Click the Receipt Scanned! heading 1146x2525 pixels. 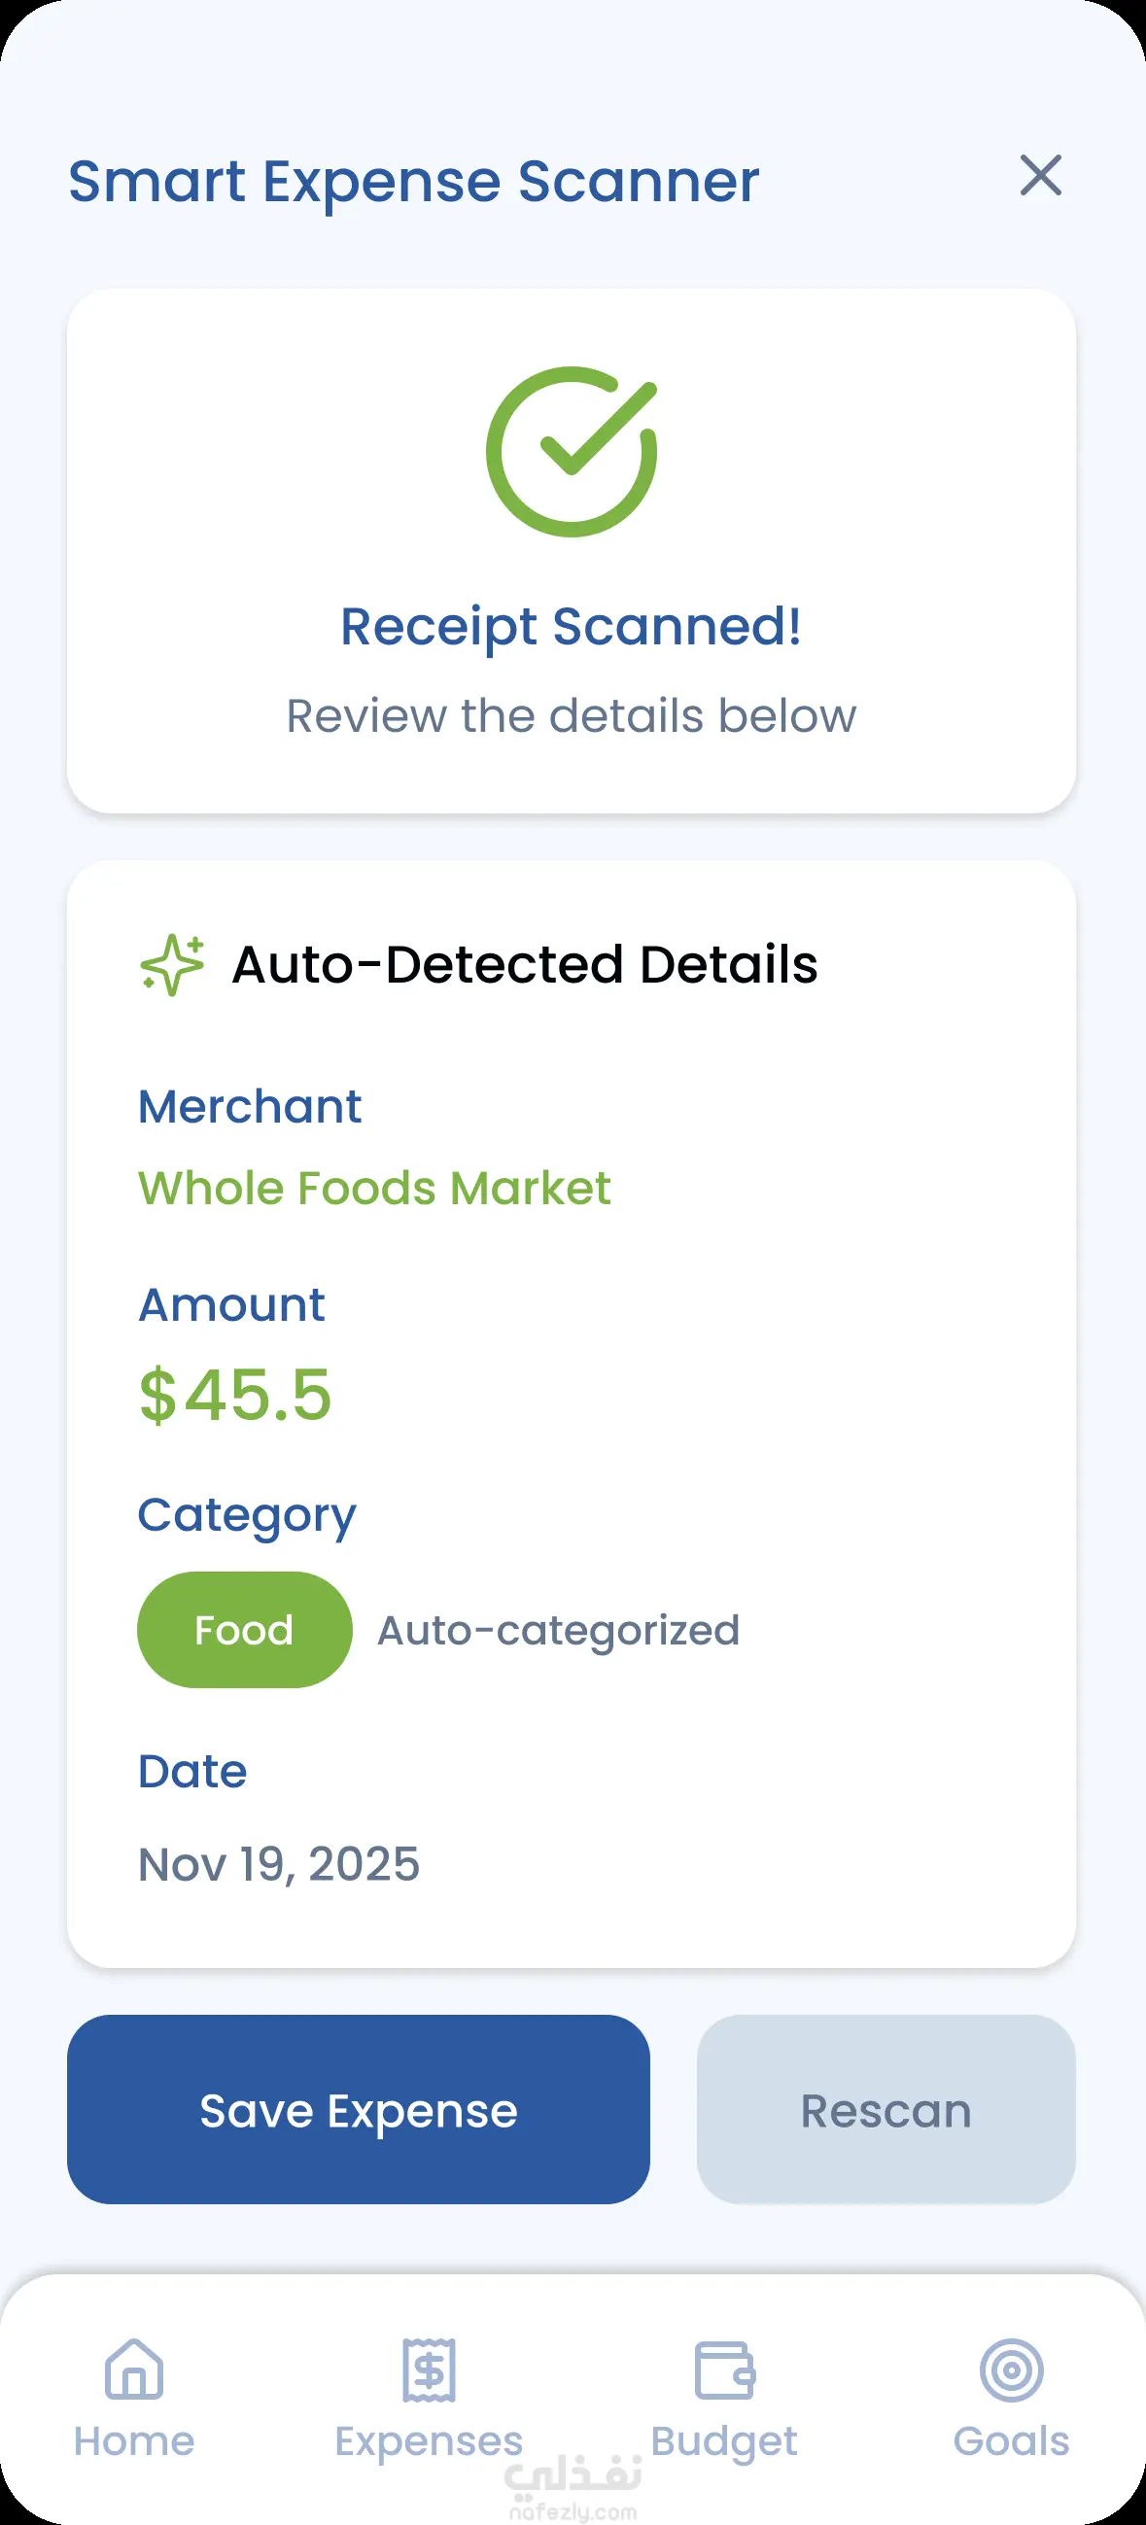[x=572, y=626]
